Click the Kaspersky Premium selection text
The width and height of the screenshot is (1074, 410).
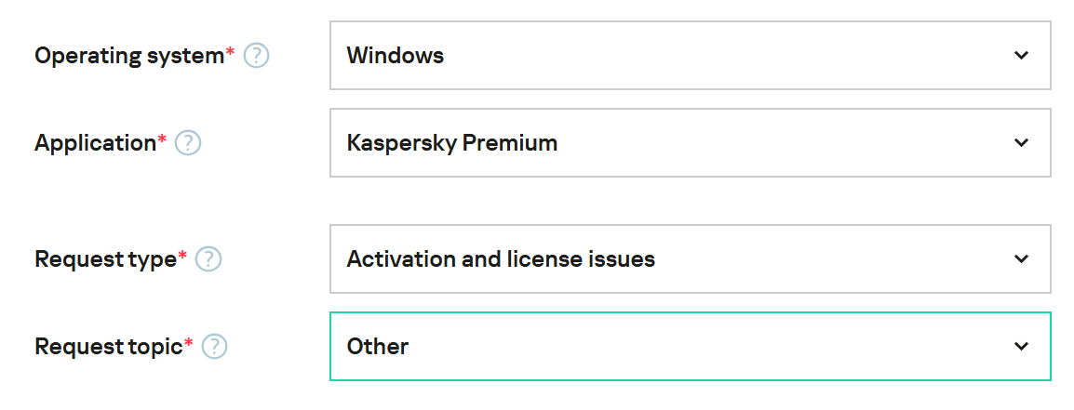tap(451, 143)
